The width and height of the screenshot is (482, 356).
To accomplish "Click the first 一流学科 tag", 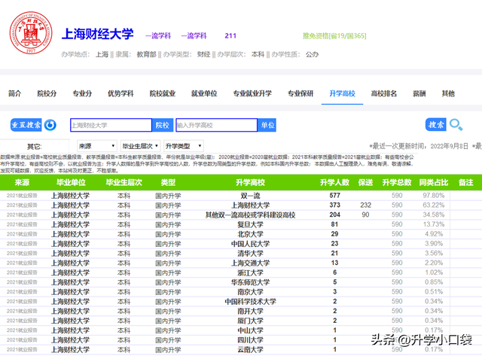I will click(158, 36).
